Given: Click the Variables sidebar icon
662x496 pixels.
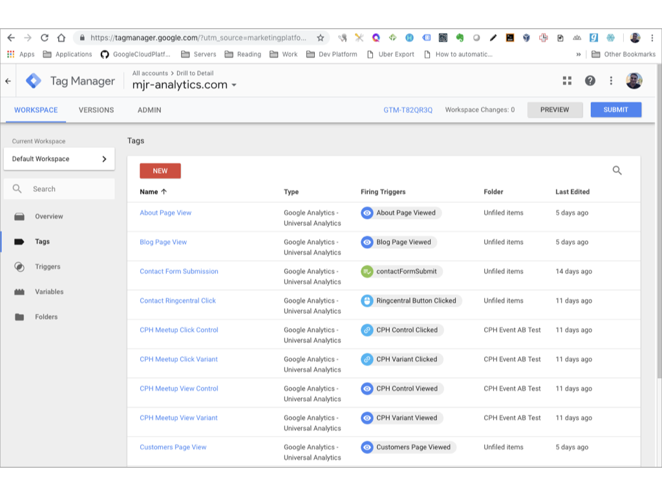Looking at the screenshot, I should click(x=19, y=292).
